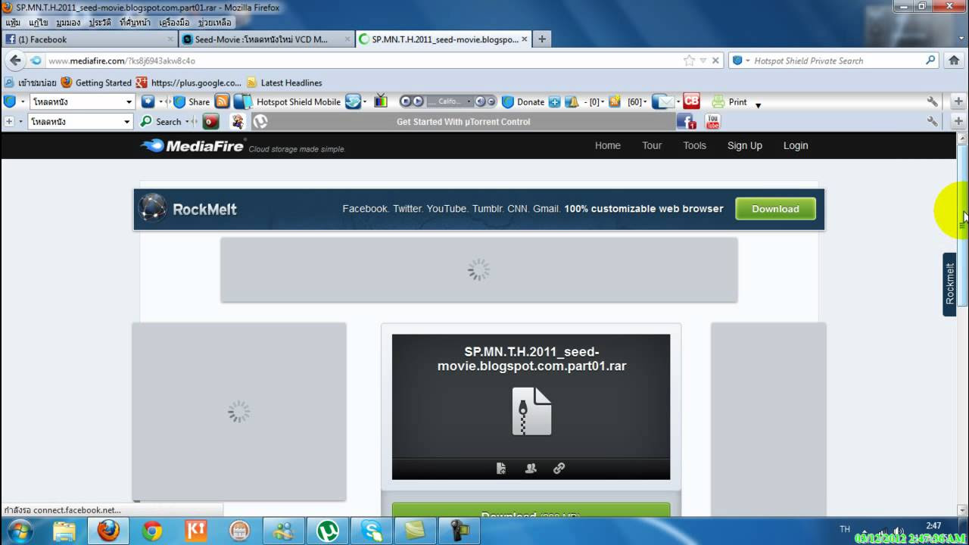This screenshot has height=545, width=969.
Task: Click the red billiard ball toolbar icon
Action: click(x=211, y=121)
